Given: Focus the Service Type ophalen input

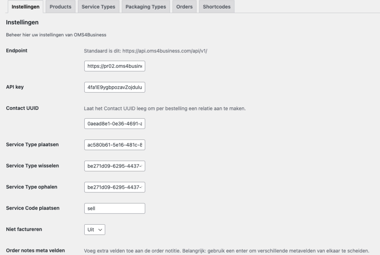Looking at the screenshot, I should [x=115, y=187].
